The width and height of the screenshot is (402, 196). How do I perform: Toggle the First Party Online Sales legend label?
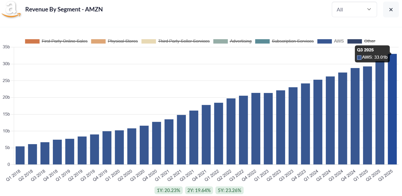click(65, 41)
